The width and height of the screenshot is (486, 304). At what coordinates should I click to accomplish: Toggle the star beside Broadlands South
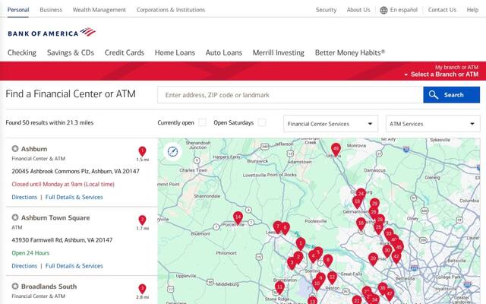(x=15, y=286)
